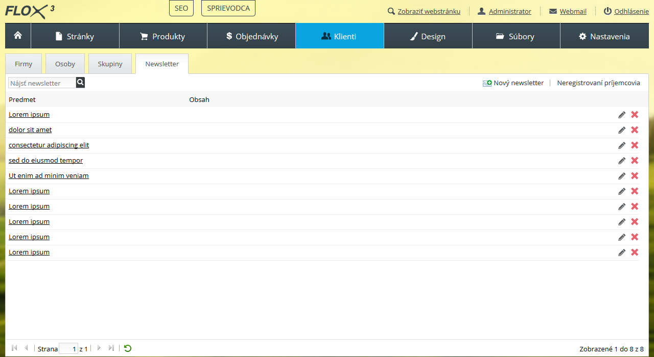Go to first page arrow
654x357 pixels.
pyautogui.click(x=14, y=348)
